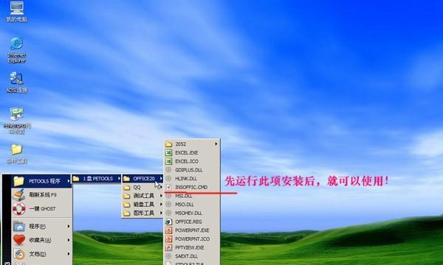Screen dimensions: 443x265
Task: Run POWERPNT.EXE in the submenu list
Action: pos(191,230)
